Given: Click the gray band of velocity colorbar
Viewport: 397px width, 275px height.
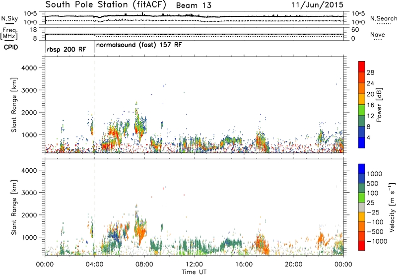Looking at the screenshot, I should point(362,207).
